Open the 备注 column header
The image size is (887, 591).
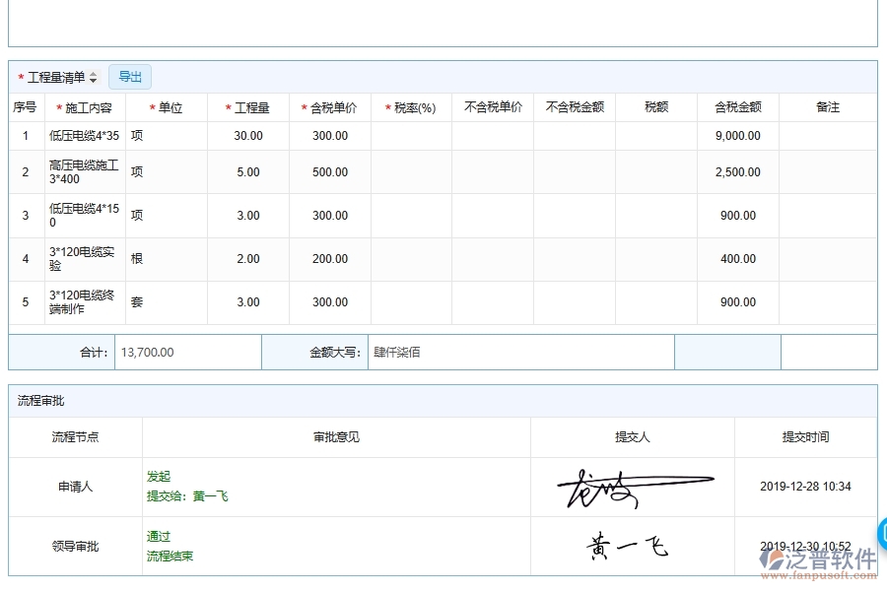(x=829, y=107)
